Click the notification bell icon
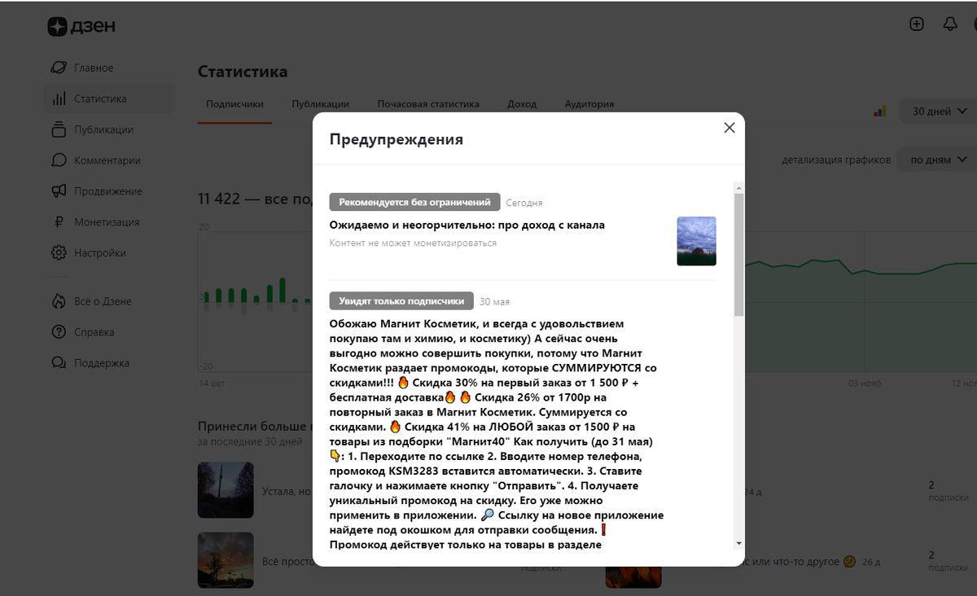 pyautogui.click(x=949, y=24)
